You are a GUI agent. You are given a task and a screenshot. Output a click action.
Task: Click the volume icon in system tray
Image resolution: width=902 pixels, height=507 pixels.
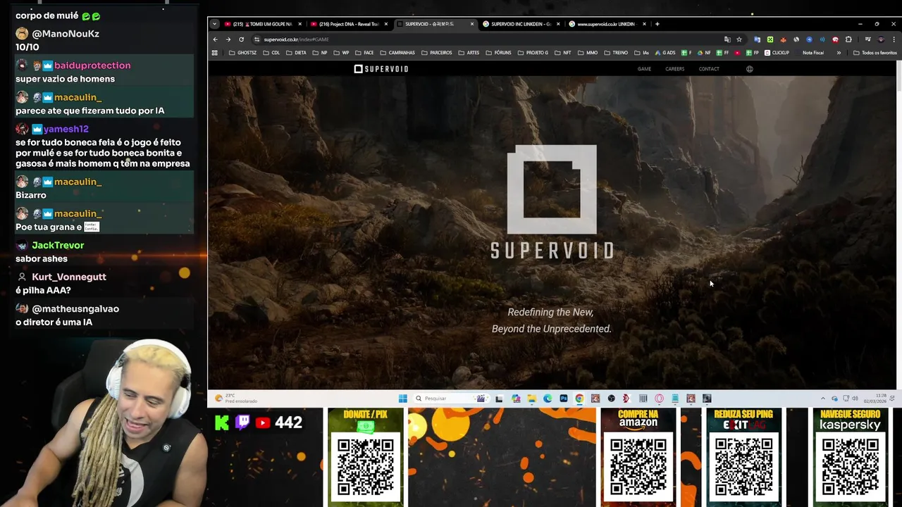[855, 399]
